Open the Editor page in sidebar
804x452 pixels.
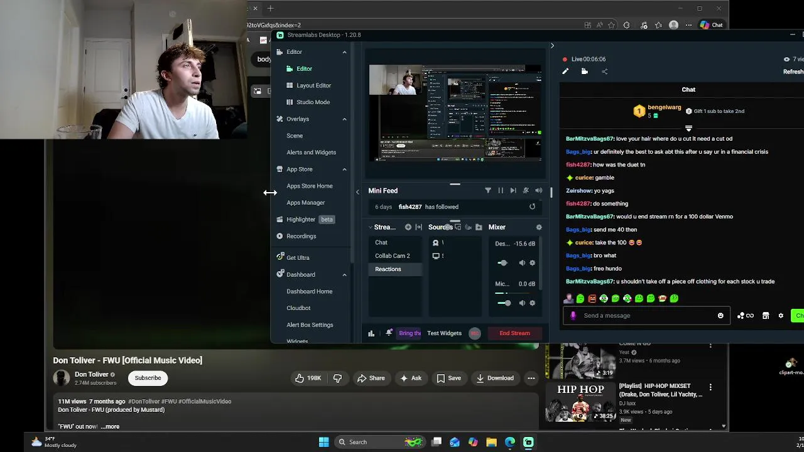pyautogui.click(x=304, y=68)
